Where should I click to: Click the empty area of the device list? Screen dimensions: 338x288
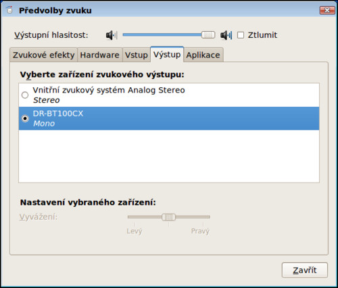[x=169, y=156]
